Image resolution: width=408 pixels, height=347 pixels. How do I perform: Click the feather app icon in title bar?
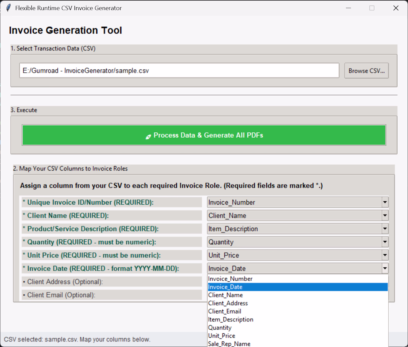tap(8, 8)
